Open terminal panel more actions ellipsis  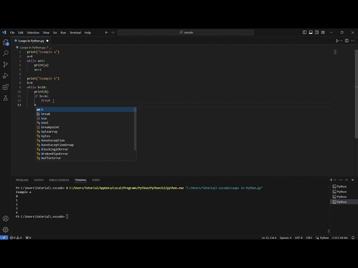(341, 180)
